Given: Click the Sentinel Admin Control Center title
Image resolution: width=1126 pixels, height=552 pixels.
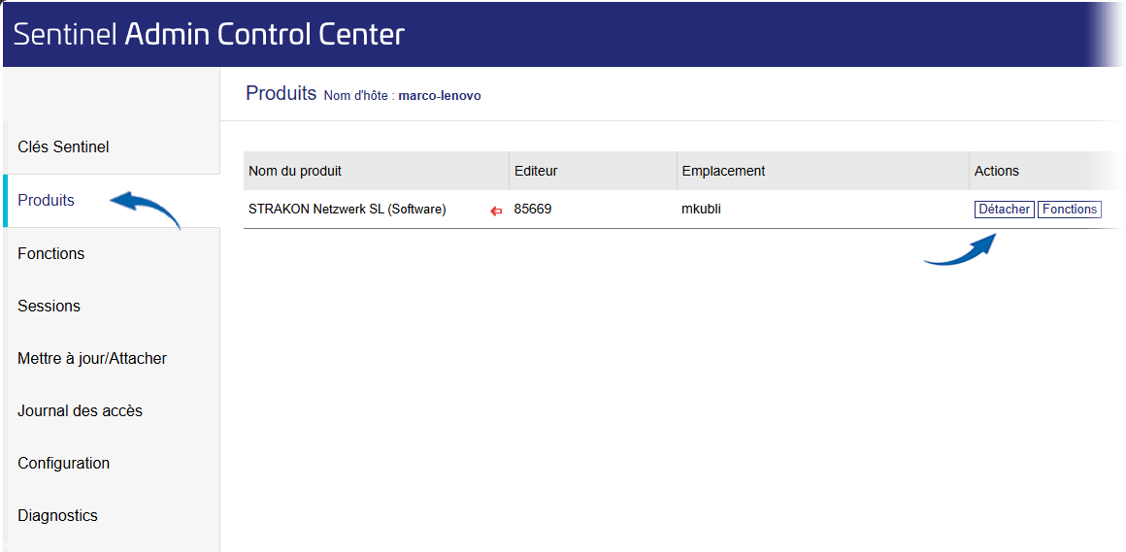Looking at the screenshot, I should [x=210, y=35].
